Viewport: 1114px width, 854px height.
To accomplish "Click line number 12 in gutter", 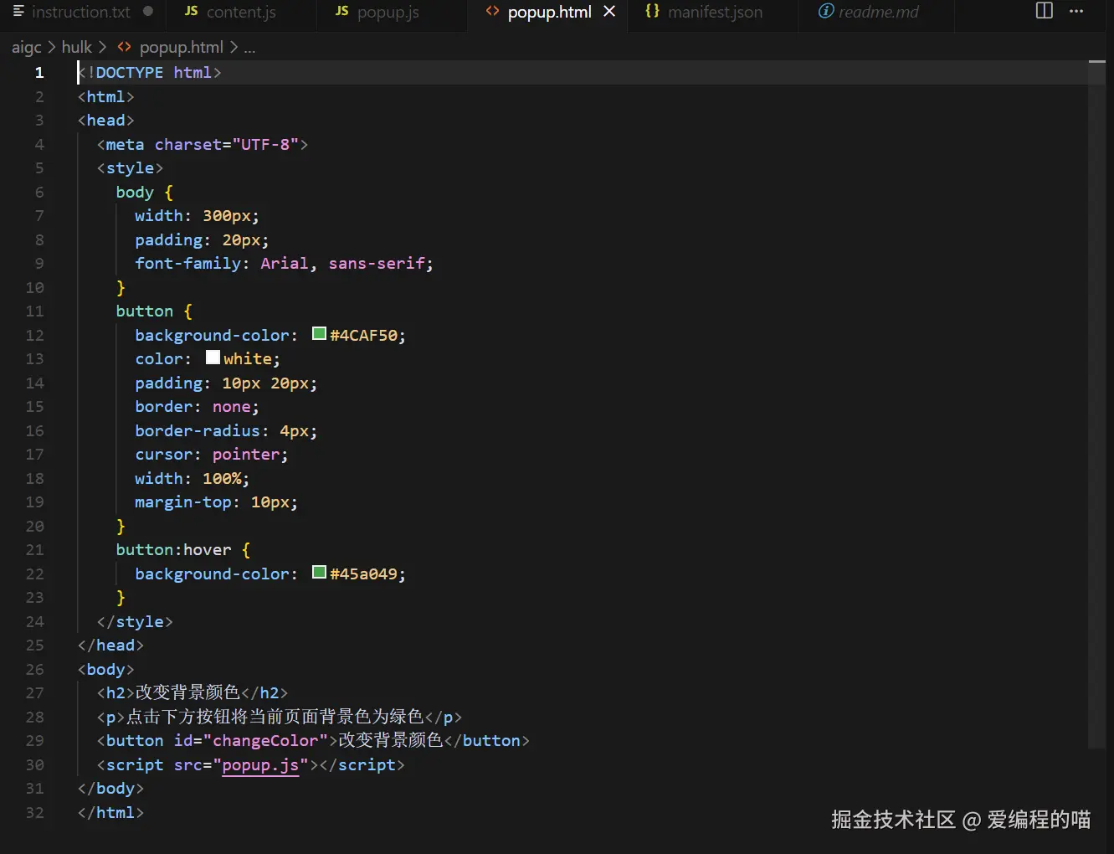I will click(34, 336).
